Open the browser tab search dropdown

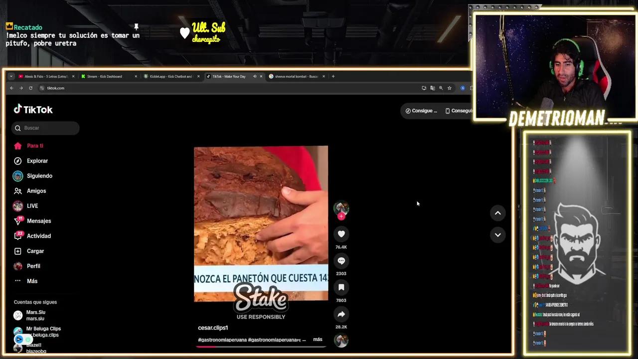click(x=12, y=76)
